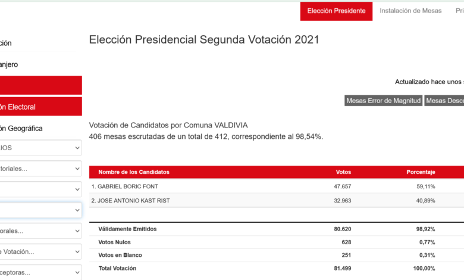This screenshot has height=280, width=464.
Task: Expand the highlighted empty dropdown in sidebar
Action: (40, 210)
